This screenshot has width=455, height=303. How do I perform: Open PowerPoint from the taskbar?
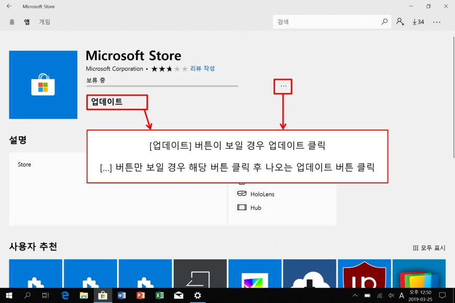pos(141,296)
